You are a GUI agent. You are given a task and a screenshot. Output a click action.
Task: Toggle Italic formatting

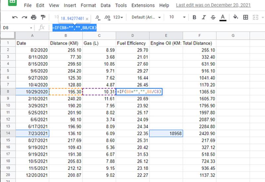(x=204, y=17)
